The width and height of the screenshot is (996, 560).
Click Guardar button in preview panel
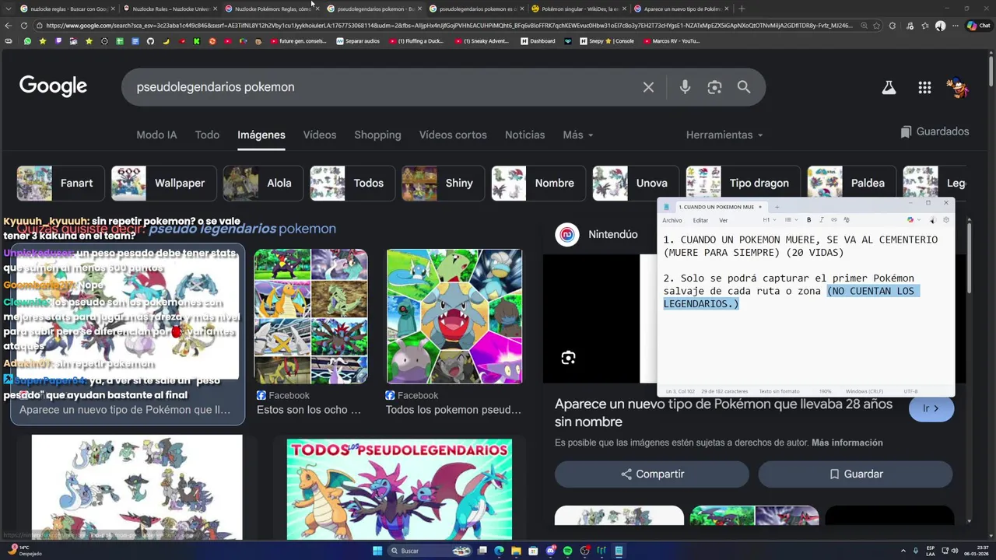[855, 474]
